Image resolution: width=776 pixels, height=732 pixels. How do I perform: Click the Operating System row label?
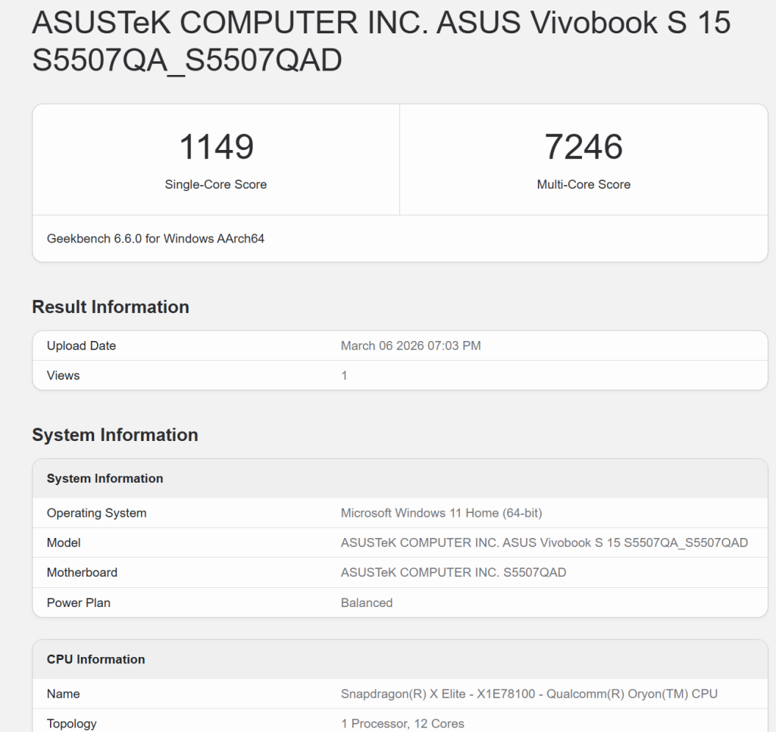(x=96, y=513)
